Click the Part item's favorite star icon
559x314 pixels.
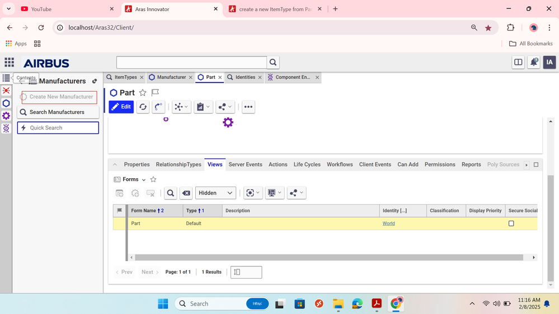143,93
